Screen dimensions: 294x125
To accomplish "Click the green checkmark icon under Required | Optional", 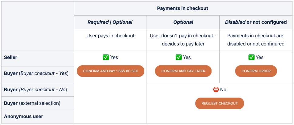I will pos(106,57).
